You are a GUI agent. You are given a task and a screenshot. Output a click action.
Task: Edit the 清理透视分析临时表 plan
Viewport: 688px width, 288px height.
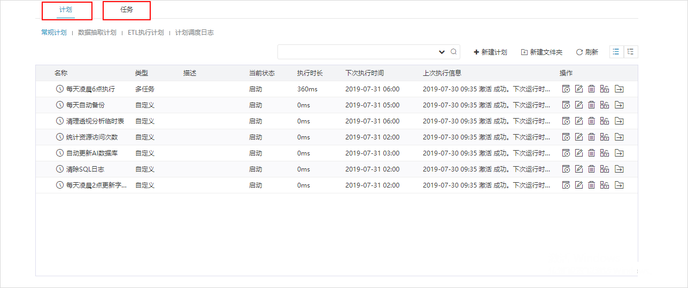[578, 121]
